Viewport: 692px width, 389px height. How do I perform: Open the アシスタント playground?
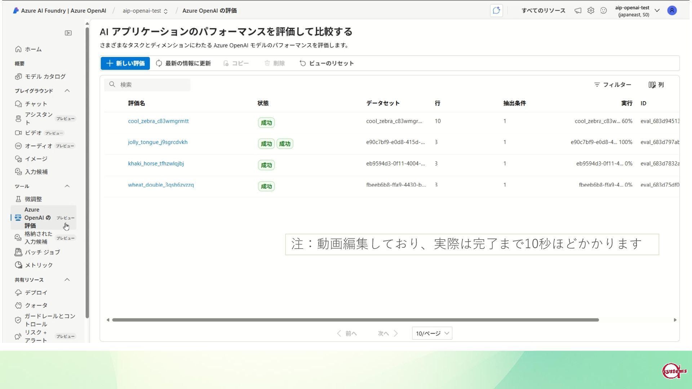[x=45, y=119]
